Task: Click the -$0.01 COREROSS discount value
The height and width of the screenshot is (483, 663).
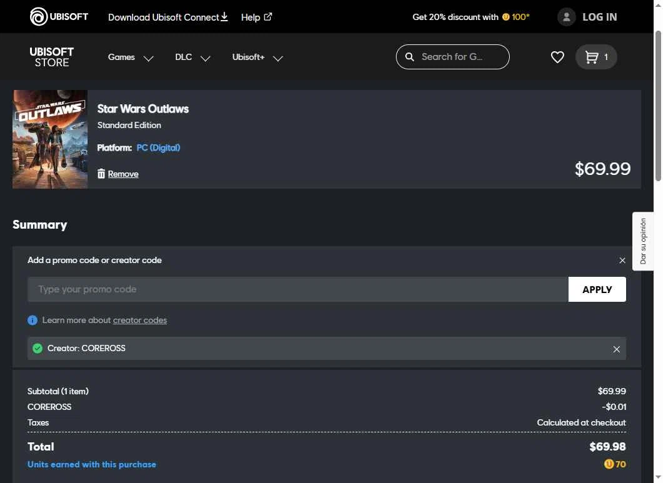Action: point(614,407)
